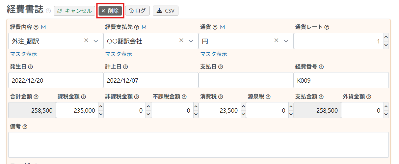
Task: Open the 通貨 currency dropdown
Action: pyautogui.click(x=286, y=41)
